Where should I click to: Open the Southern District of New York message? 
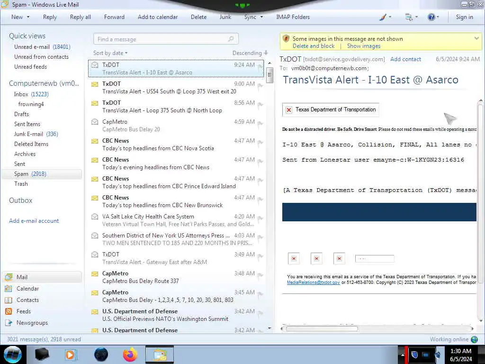(176, 239)
